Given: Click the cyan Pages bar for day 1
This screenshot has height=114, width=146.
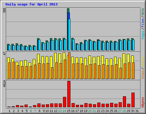Looking at the screenshot, I should (x=9, y=48).
